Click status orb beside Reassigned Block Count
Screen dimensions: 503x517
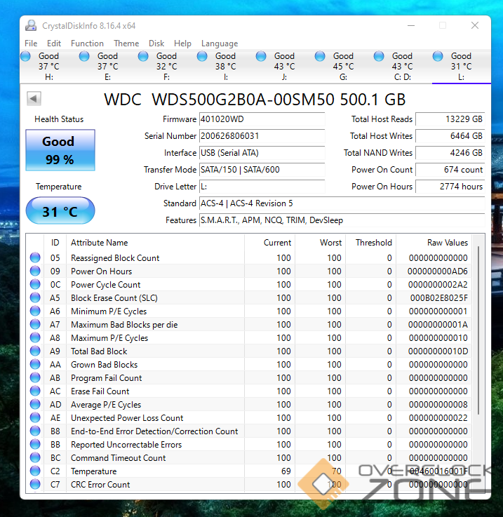pyautogui.click(x=35, y=258)
